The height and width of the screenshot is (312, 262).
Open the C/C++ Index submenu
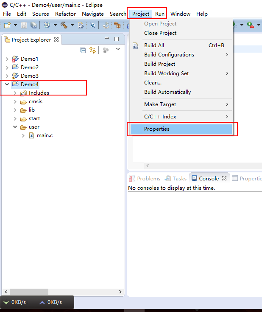click(181, 117)
